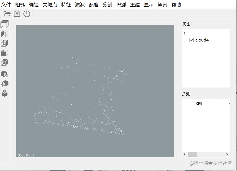Open the 通讯 menu

(162, 5)
